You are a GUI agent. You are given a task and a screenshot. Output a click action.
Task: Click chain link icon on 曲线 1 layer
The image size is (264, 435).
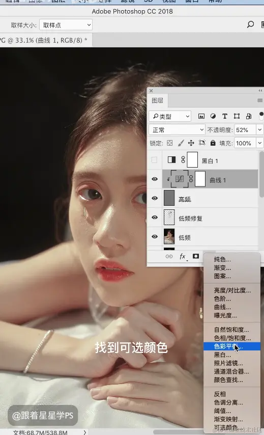click(x=191, y=179)
